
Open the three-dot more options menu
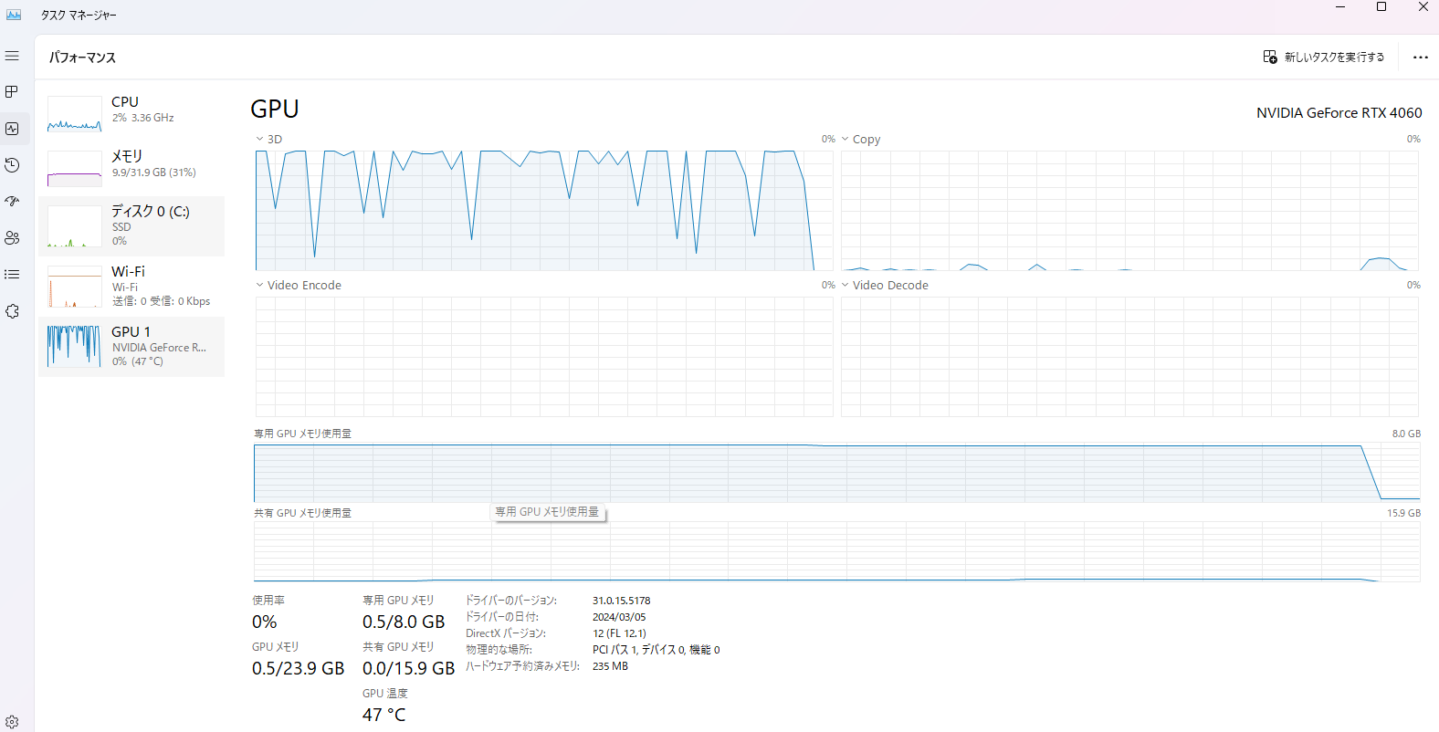pos(1420,57)
